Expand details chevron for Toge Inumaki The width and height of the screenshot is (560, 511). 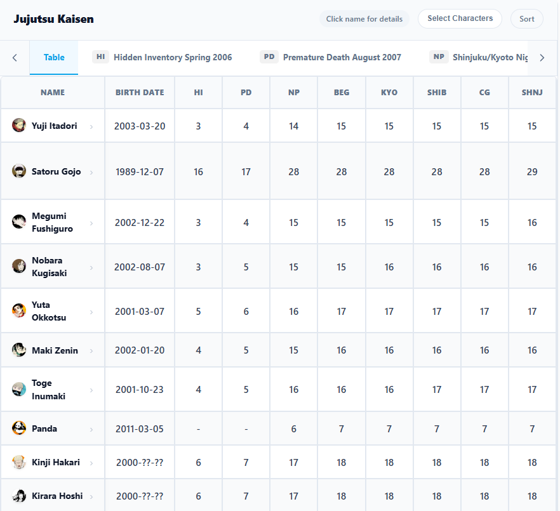pos(91,390)
